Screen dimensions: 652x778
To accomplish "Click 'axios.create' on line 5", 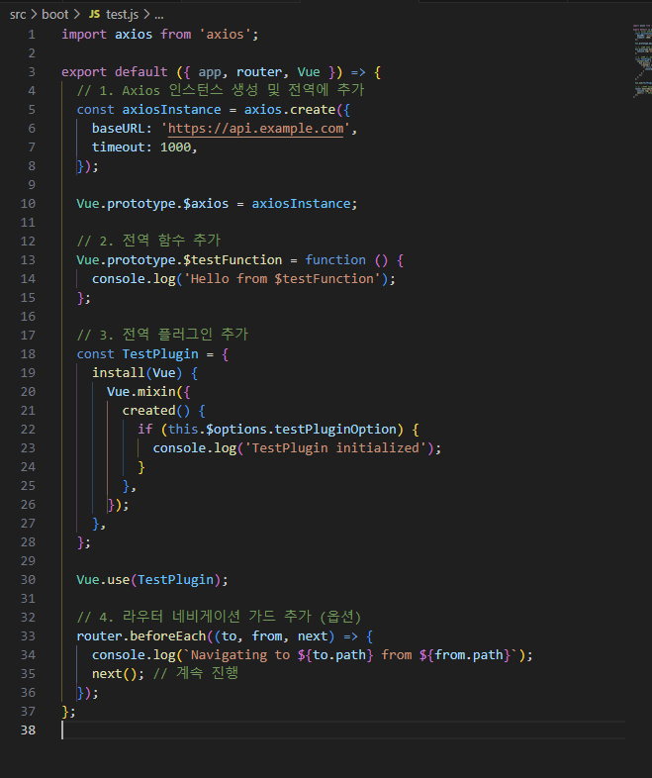I will (290, 110).
